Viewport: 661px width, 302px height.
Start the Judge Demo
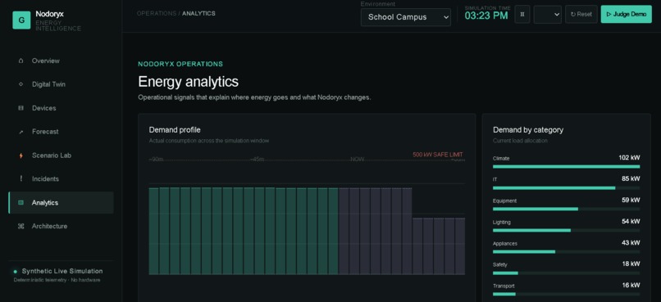(626, 14)
